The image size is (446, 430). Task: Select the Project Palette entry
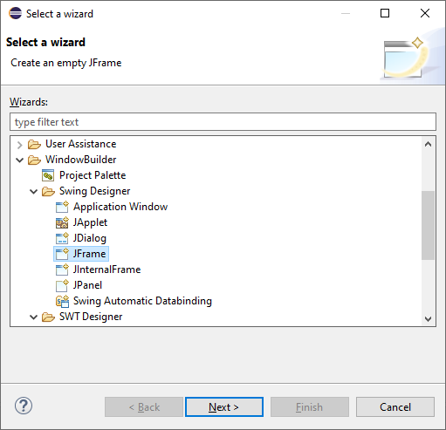[93, 175]
